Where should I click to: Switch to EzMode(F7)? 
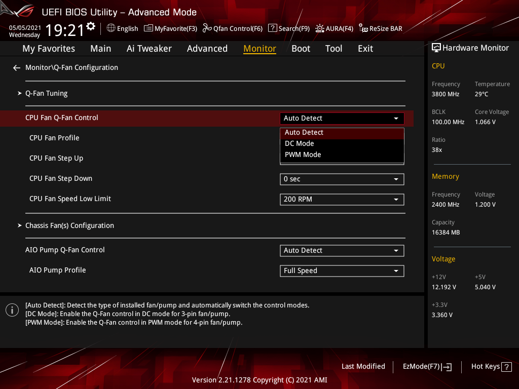click(427, 367)
